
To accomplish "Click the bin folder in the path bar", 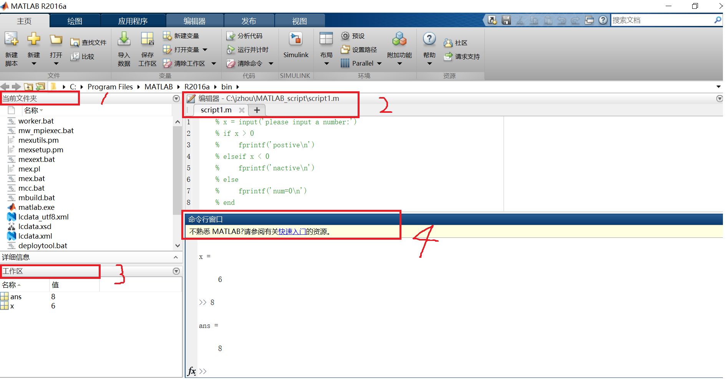I will point(227,87).
